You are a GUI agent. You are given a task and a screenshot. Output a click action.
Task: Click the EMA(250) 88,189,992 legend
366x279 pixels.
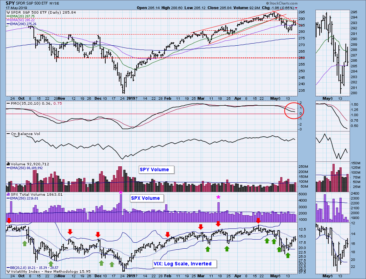point(26,168)
